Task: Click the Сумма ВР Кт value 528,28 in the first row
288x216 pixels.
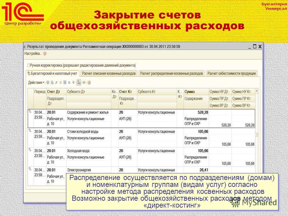Action: click(x=250, y=125)
